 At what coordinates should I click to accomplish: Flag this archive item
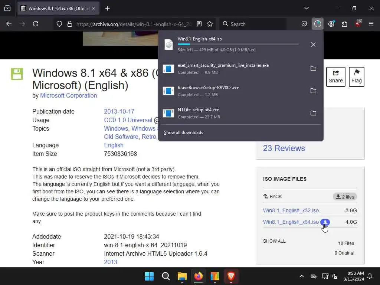click(x=357, y=76)
